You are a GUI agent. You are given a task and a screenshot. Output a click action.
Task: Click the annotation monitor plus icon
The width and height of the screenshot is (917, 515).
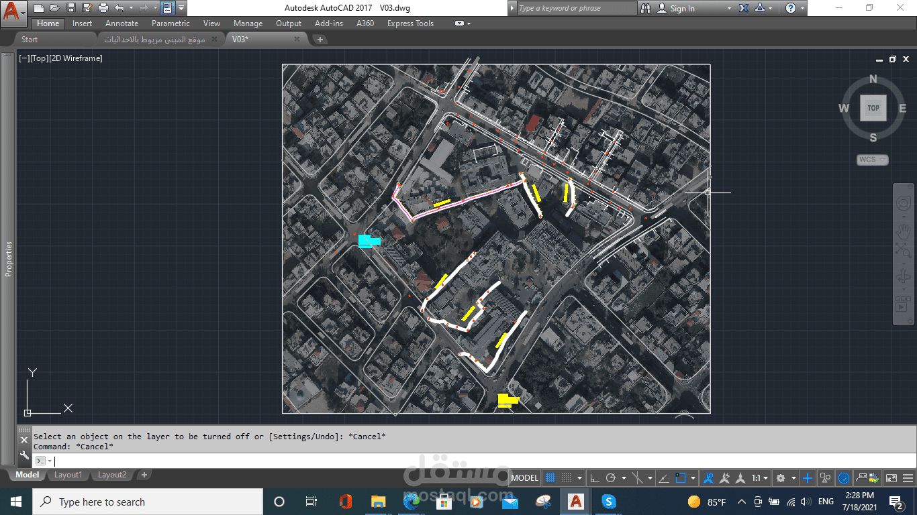[x=807, y=478]
